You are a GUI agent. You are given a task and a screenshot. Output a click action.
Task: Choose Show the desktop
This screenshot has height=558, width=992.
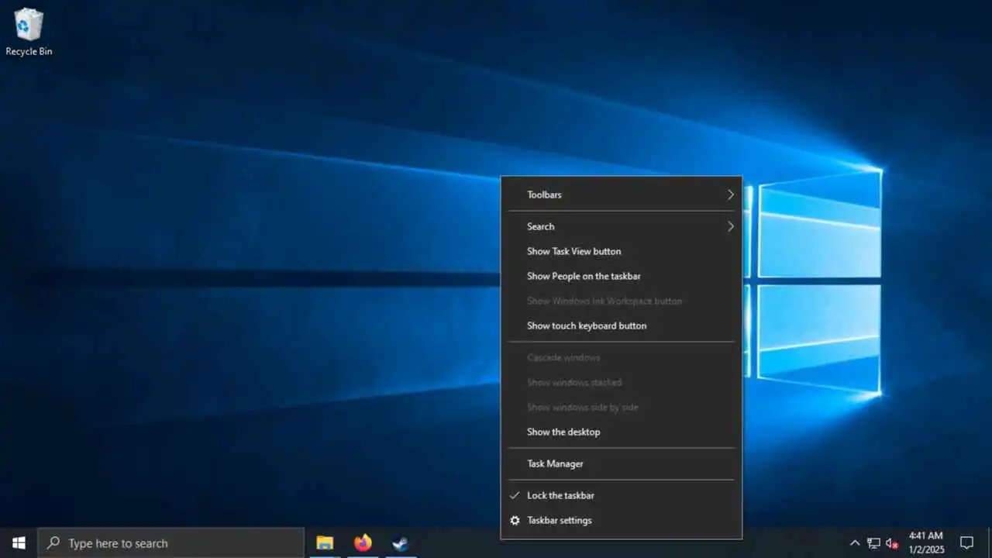point(622,432)
